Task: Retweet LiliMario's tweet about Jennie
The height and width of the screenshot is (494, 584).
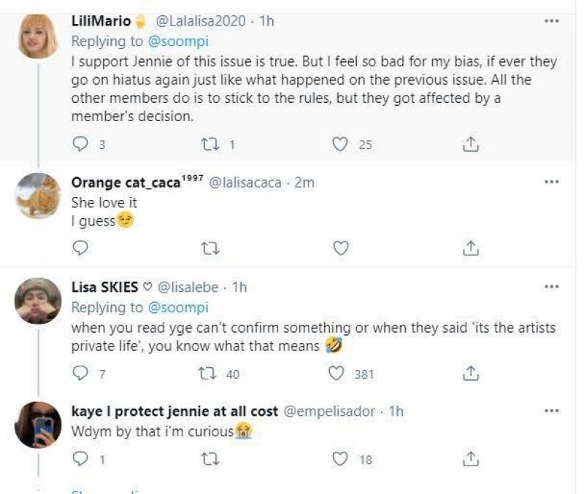Action: click(210, 144)
